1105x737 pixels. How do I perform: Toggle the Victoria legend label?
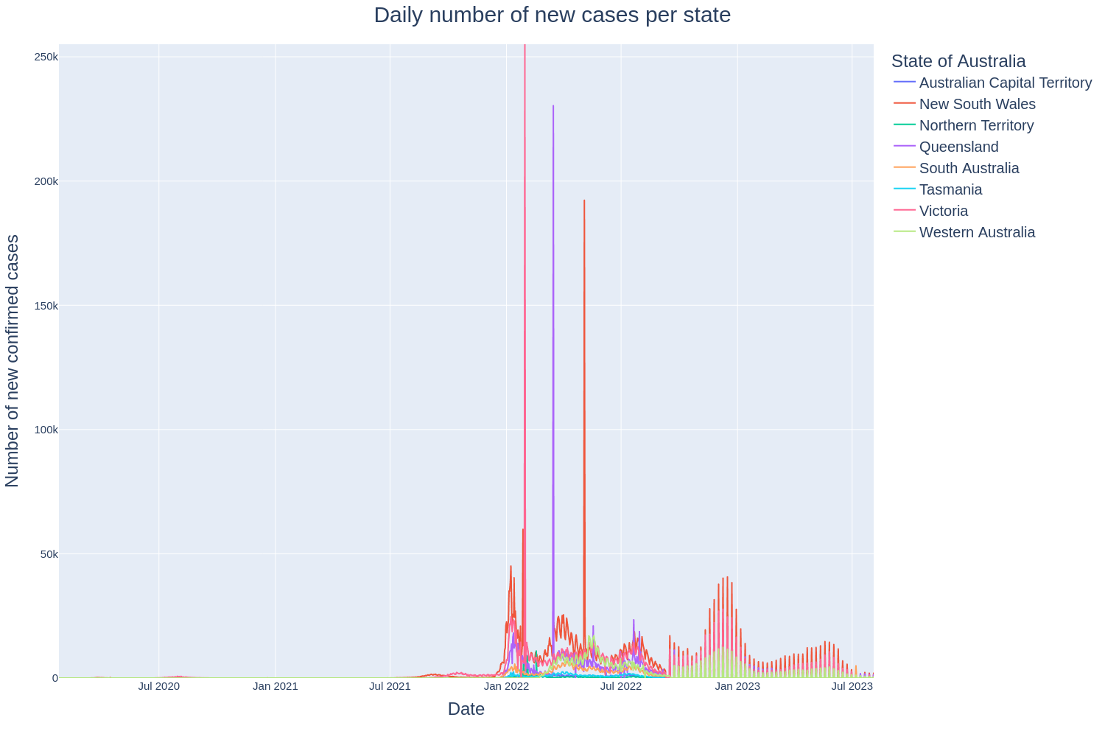pyautogui.click(x=943, y=211)
